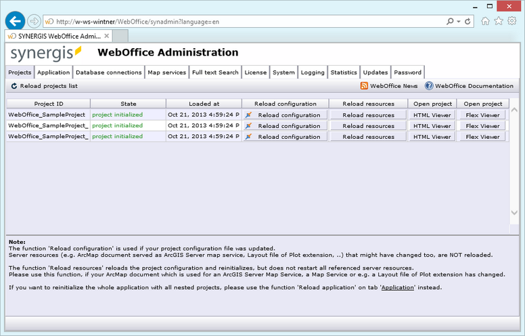The image size is (525, 336).
Task: Click the Project ID column header
Action: click(49, 104)
